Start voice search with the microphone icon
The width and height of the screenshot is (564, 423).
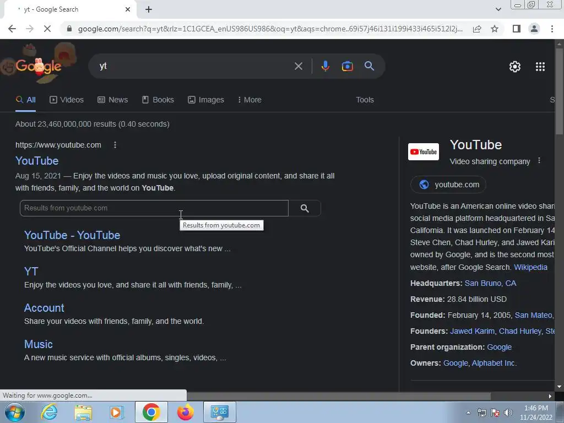coord(325,66)
